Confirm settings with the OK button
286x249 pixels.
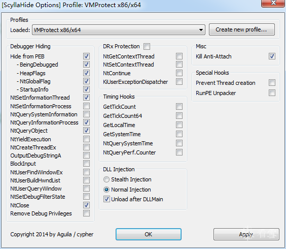(149, 234)
